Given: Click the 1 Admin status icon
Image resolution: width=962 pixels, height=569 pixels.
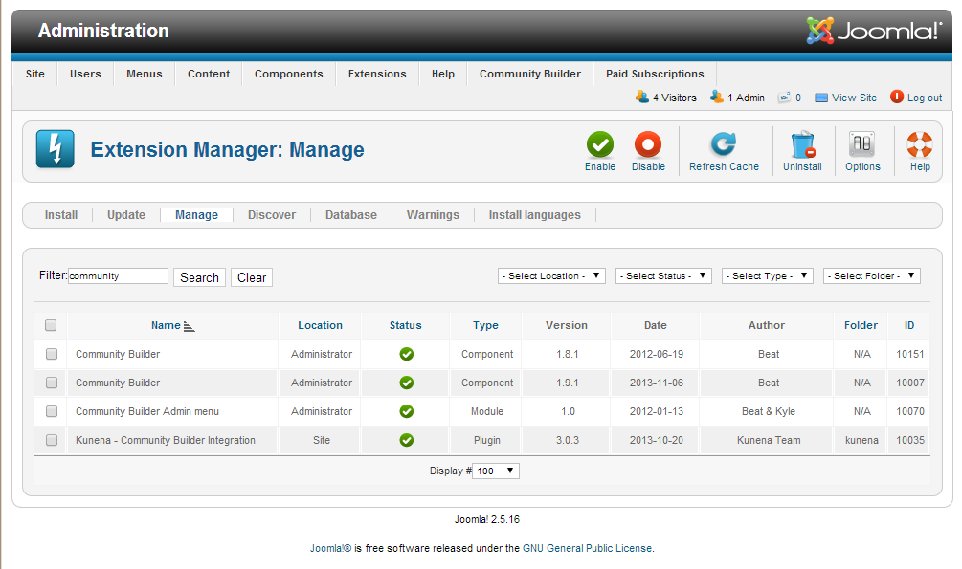Looking at the screenshot, I should click(717, 97).
